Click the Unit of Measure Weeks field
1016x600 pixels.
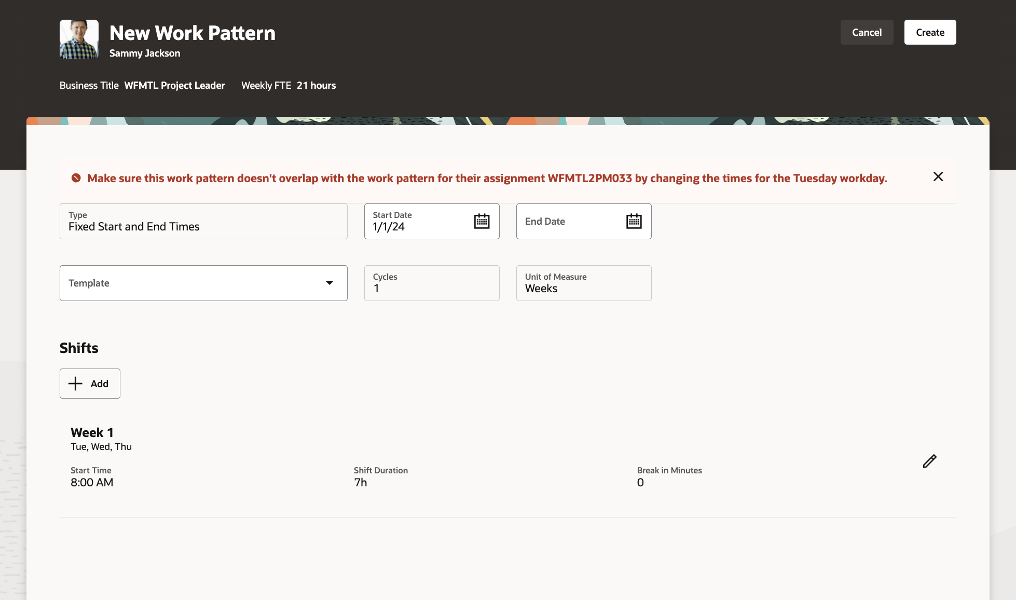click(x=583, y=283)
